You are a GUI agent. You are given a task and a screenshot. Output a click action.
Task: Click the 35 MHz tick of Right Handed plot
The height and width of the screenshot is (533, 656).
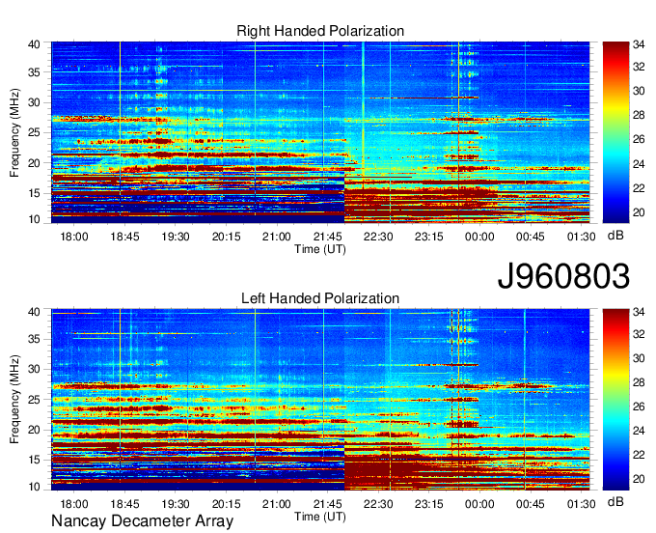(x=34, y=72)
